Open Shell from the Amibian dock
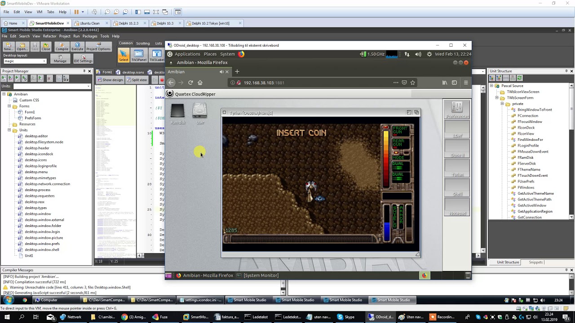 pyautogui.click(x=457, y=188)
